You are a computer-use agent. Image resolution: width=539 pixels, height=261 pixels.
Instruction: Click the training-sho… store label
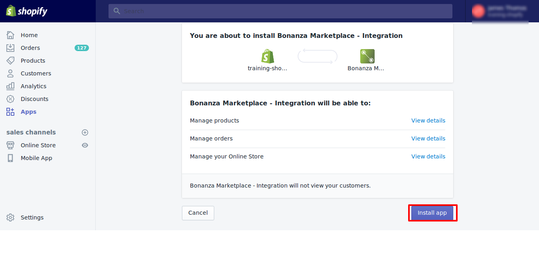pos(267,68)
